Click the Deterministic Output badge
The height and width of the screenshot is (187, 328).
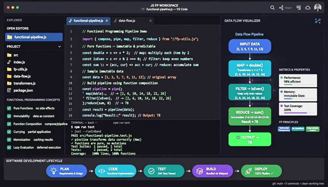[312, 129]
